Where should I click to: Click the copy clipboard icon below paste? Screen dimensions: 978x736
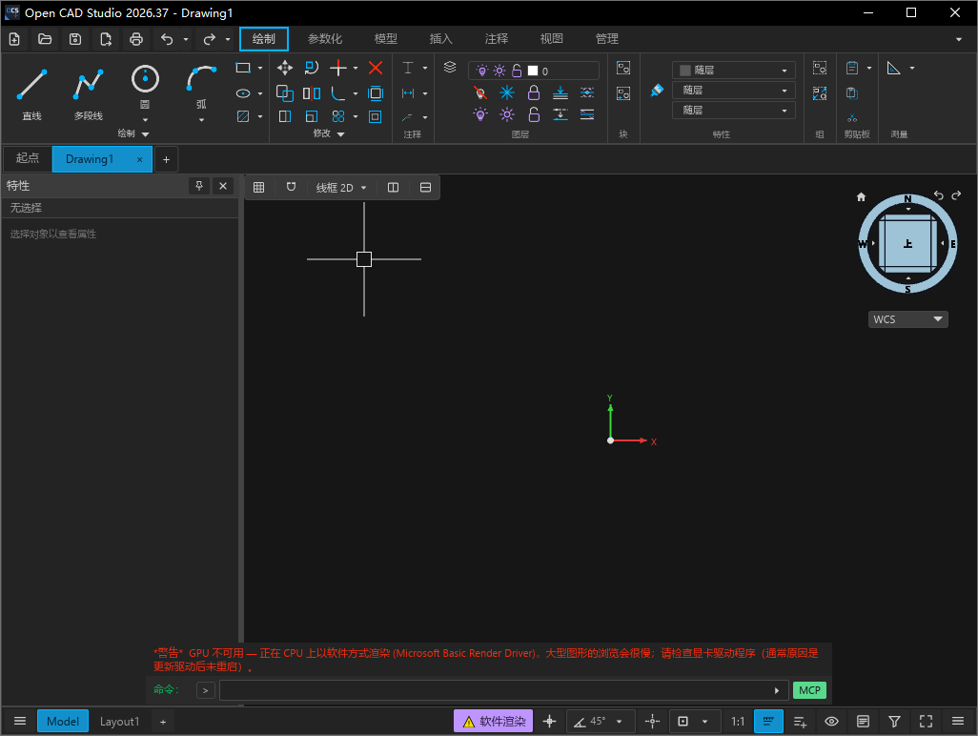(x=852, y=93)
